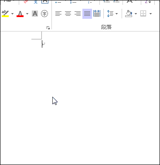Center the paragraph text

click(68, 14)
